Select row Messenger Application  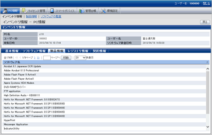[x=104, y=124]
